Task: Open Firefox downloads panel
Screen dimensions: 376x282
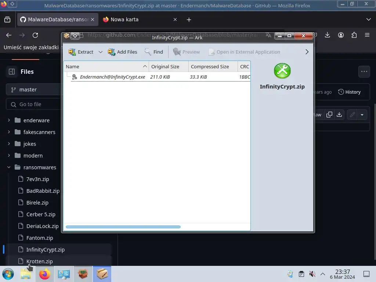Action: [327, 35]
